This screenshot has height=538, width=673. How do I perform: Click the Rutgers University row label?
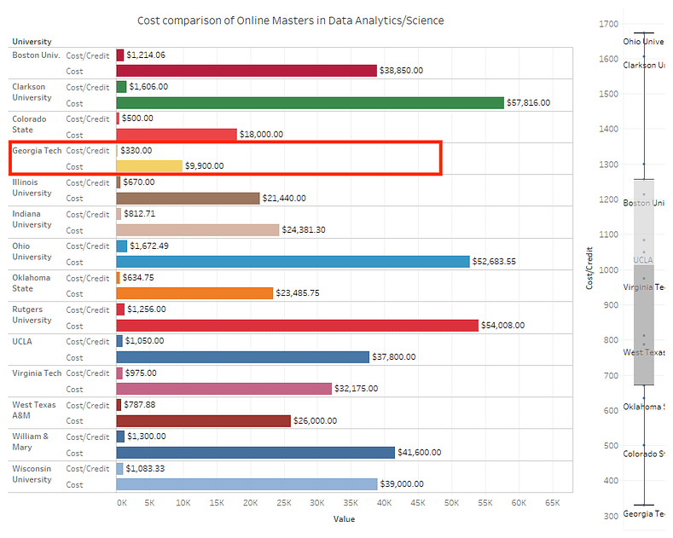32,315
